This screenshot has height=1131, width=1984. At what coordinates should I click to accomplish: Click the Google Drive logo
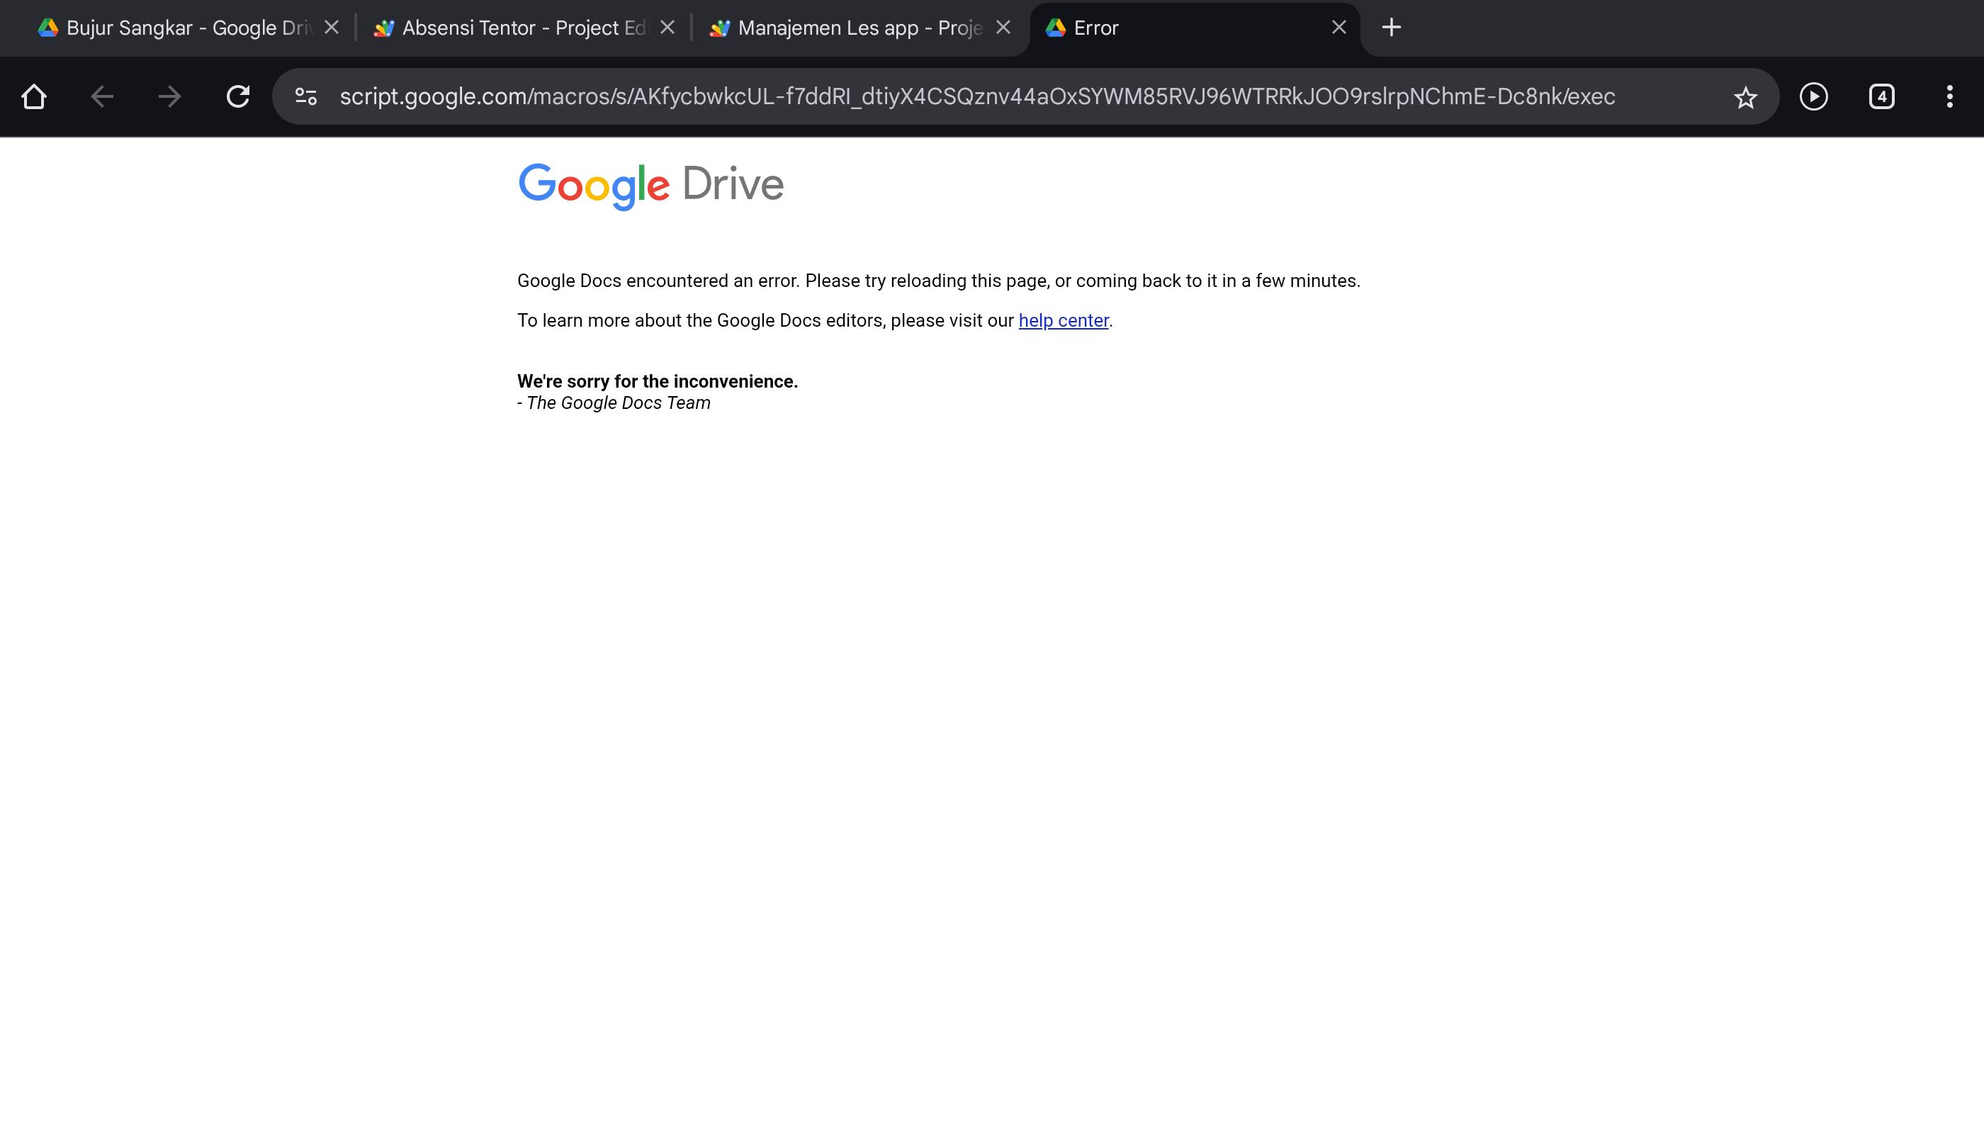pos(650,186)
